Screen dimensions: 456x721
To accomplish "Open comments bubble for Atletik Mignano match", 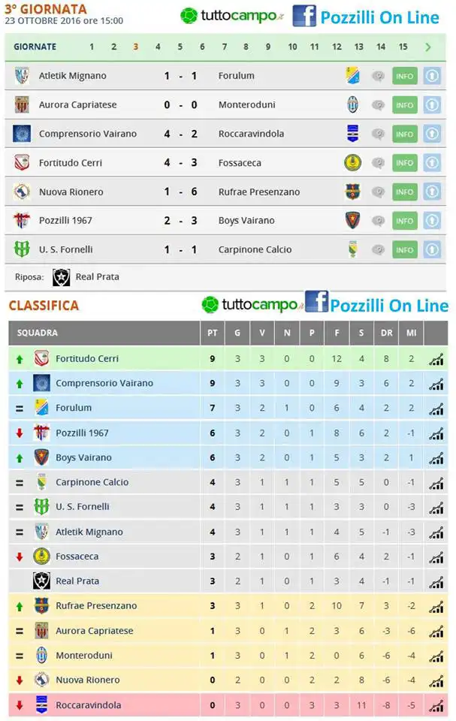I will [378, 77].
